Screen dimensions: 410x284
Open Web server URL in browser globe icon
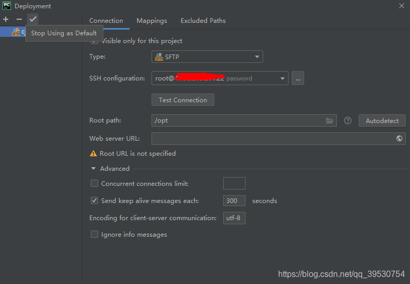click(x=399, y=138)
